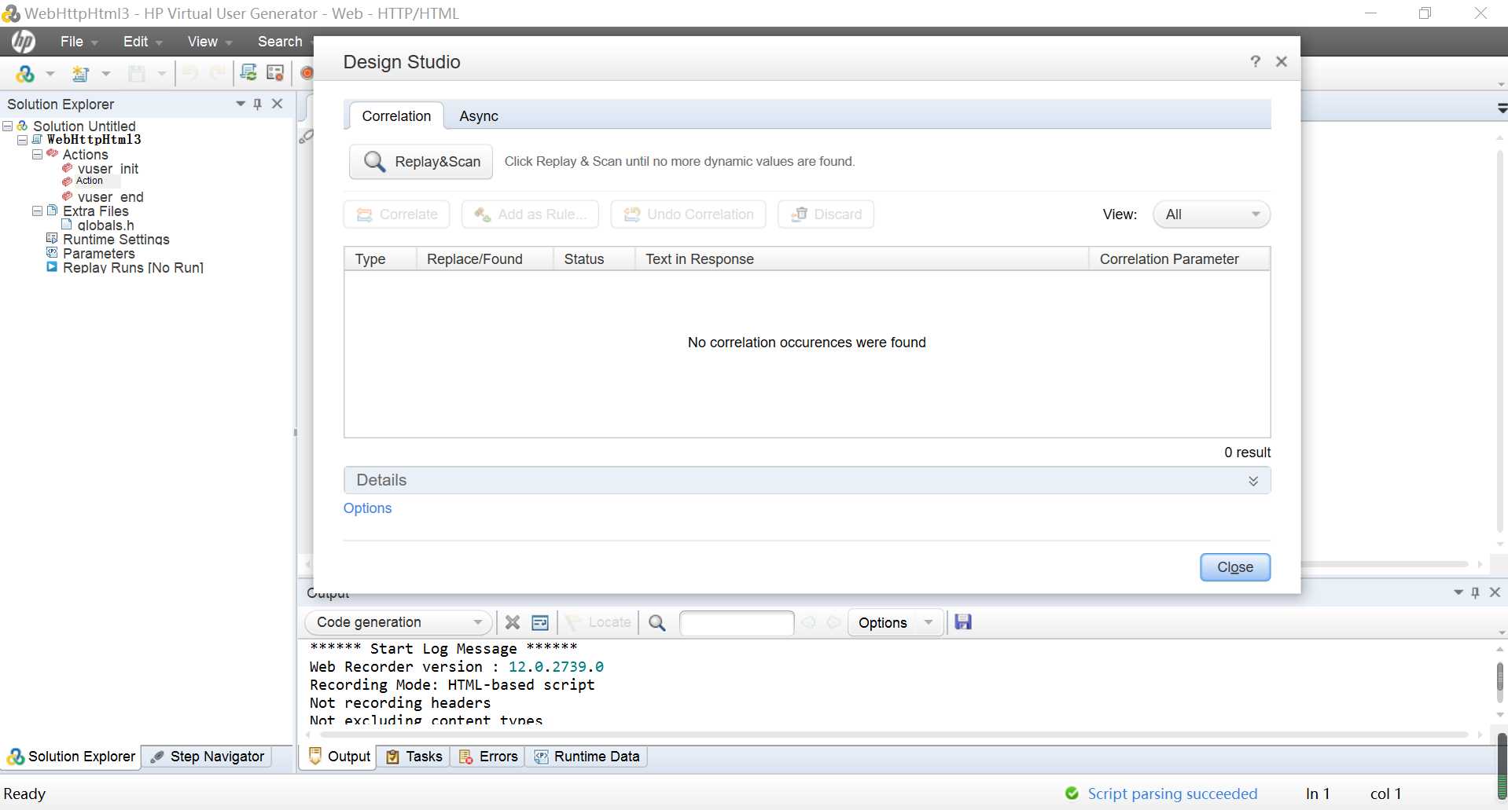Open the Code generation output dropdown
This screenshot has height=810, width=1508.
coord(398,622)
